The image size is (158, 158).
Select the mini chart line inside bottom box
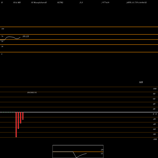80,155
